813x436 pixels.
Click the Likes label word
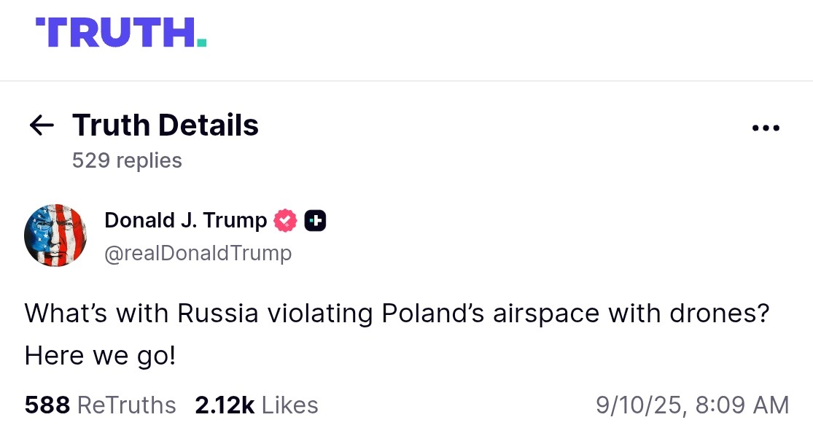pos(289,405)
